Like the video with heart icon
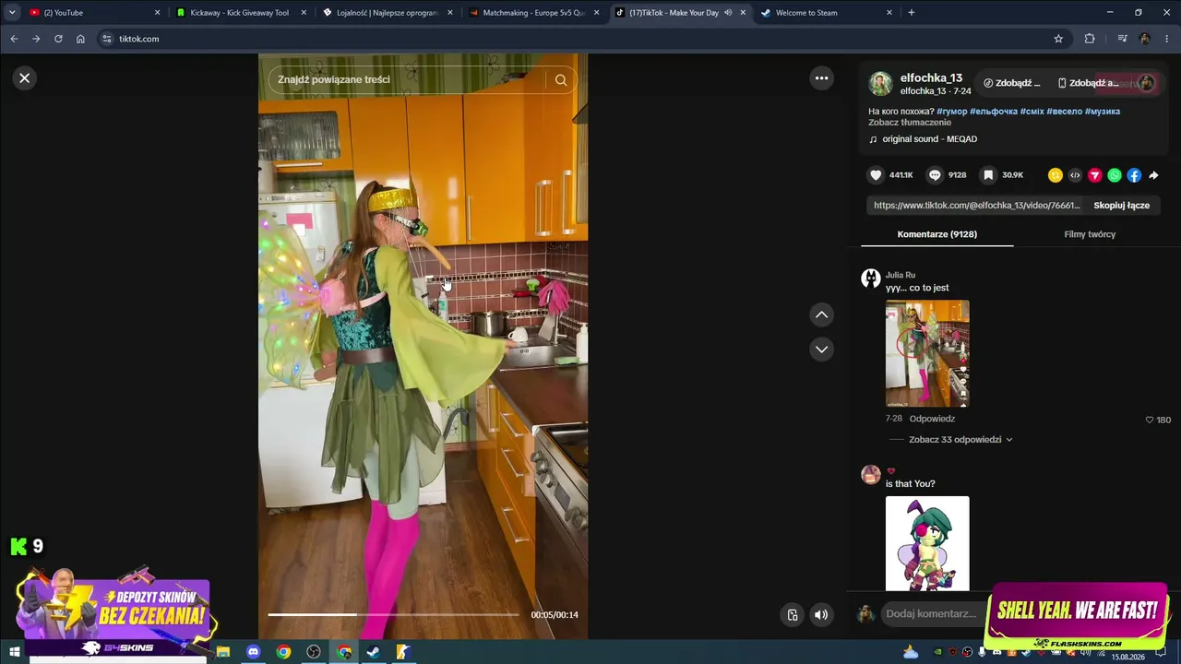1181x664 pixels. (877, 175)
